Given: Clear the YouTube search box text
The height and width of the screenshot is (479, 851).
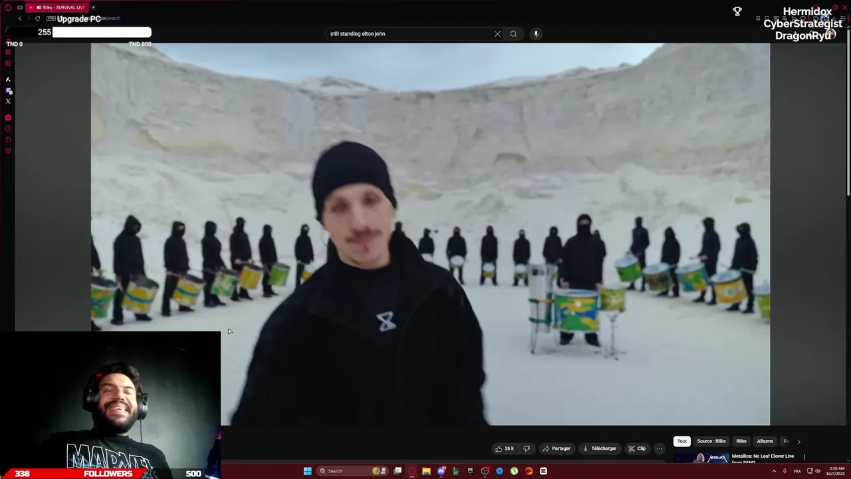Looking at the screenshot, I should point(497,34).
